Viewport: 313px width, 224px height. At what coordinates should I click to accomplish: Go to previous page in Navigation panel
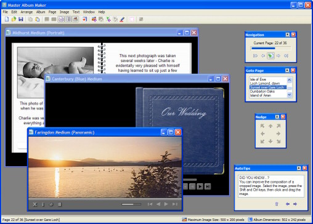coord(263,56)
